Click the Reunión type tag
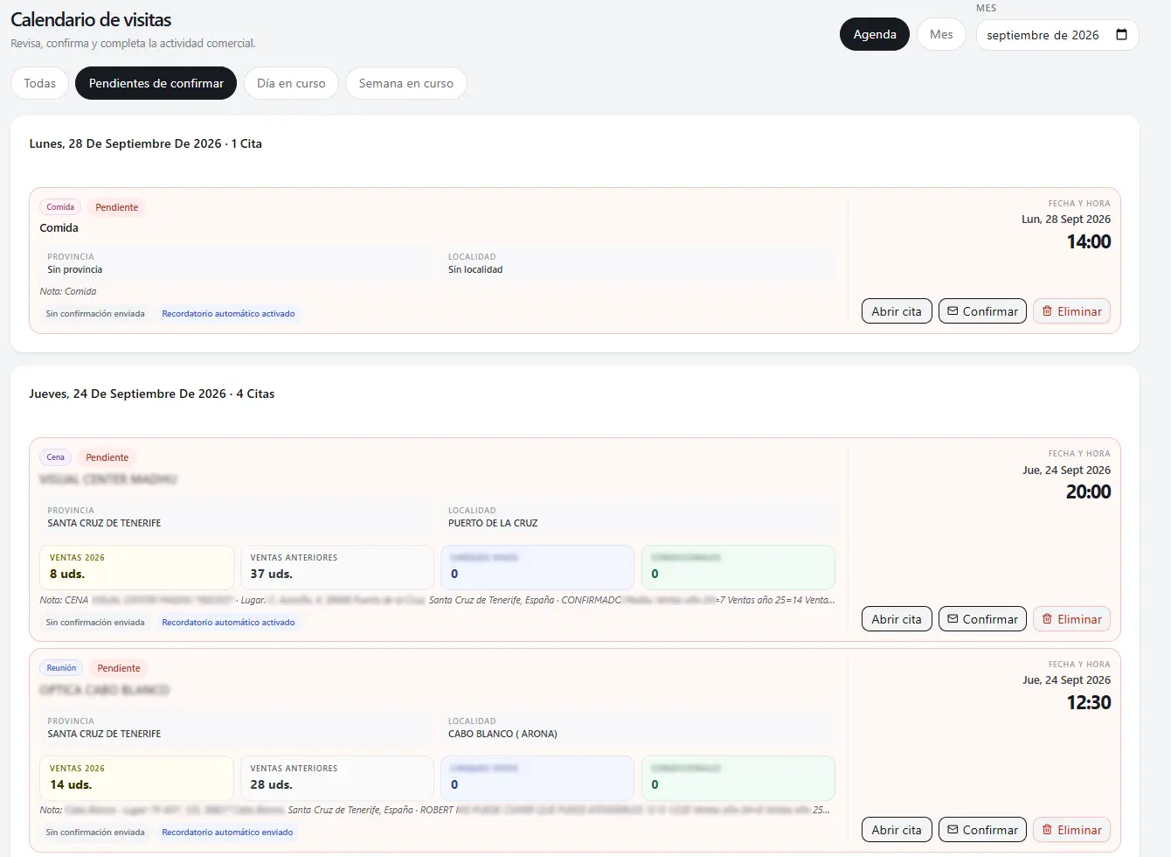The width and height of the screenshot is (1171, 857). (x=61, y=668)
